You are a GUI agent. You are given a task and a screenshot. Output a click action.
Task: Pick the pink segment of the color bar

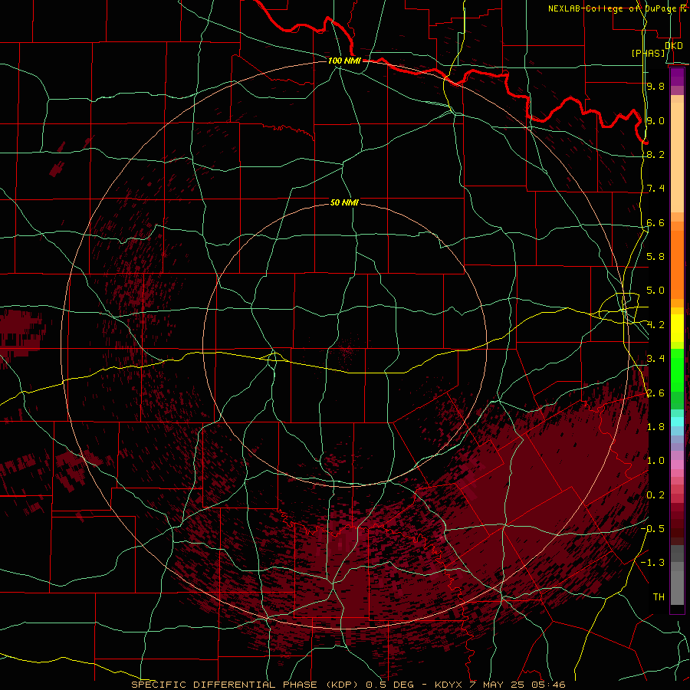pyautogui.click(x=677, y=465)
